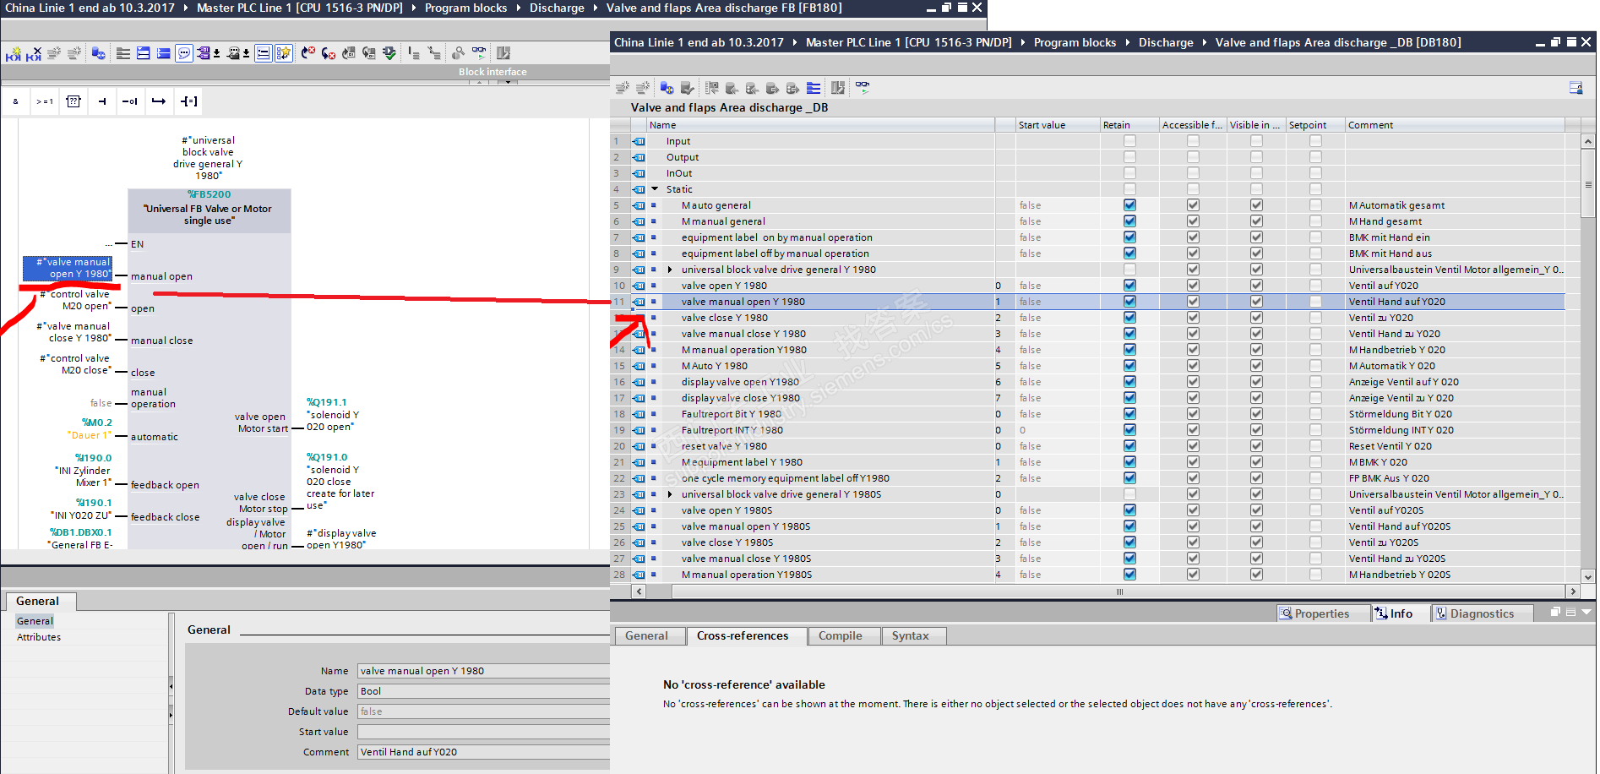Click the Open all networks icon
This screenshot has height=774, width=1600.
pyautogui.click(x=144, y=54)
